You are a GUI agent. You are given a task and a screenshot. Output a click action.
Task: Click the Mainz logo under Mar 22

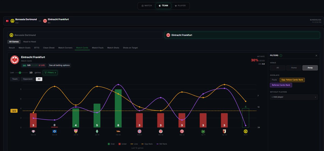click(182, 131)
